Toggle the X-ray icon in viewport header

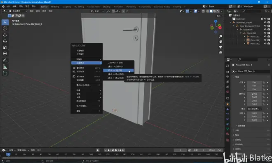(203, 11)
